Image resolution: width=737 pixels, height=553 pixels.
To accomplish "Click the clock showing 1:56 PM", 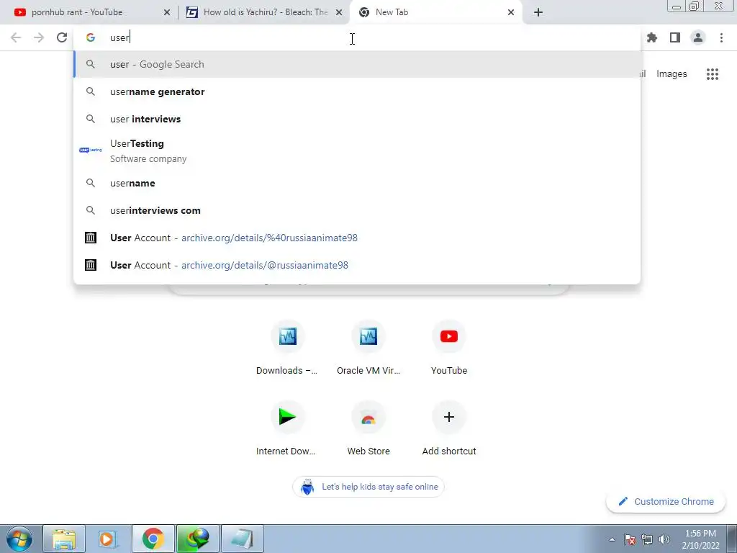I will pyautogui.click(x=700, y=539).
